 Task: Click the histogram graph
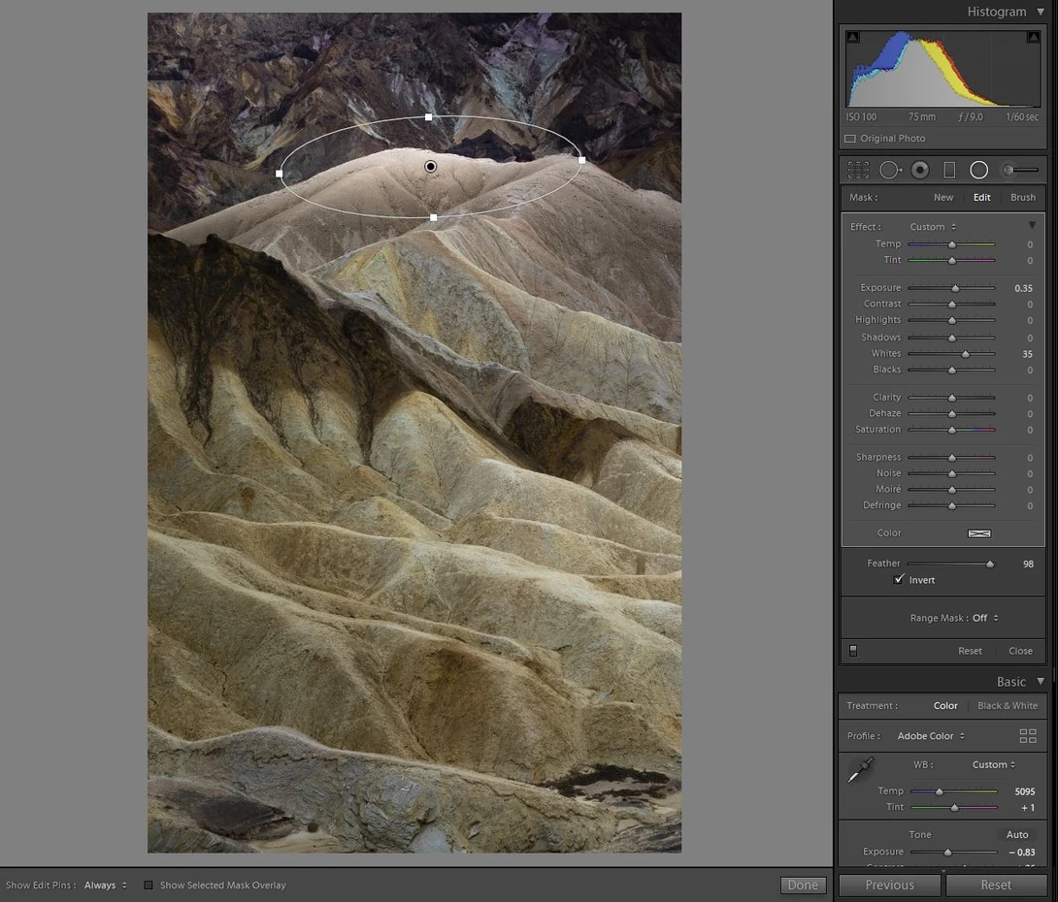pyautogui.click(x=942, y=69)
